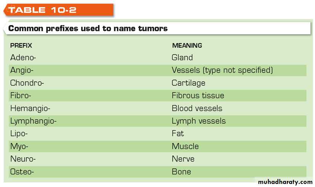Select the Lipo- prefix text

point(19,134)
